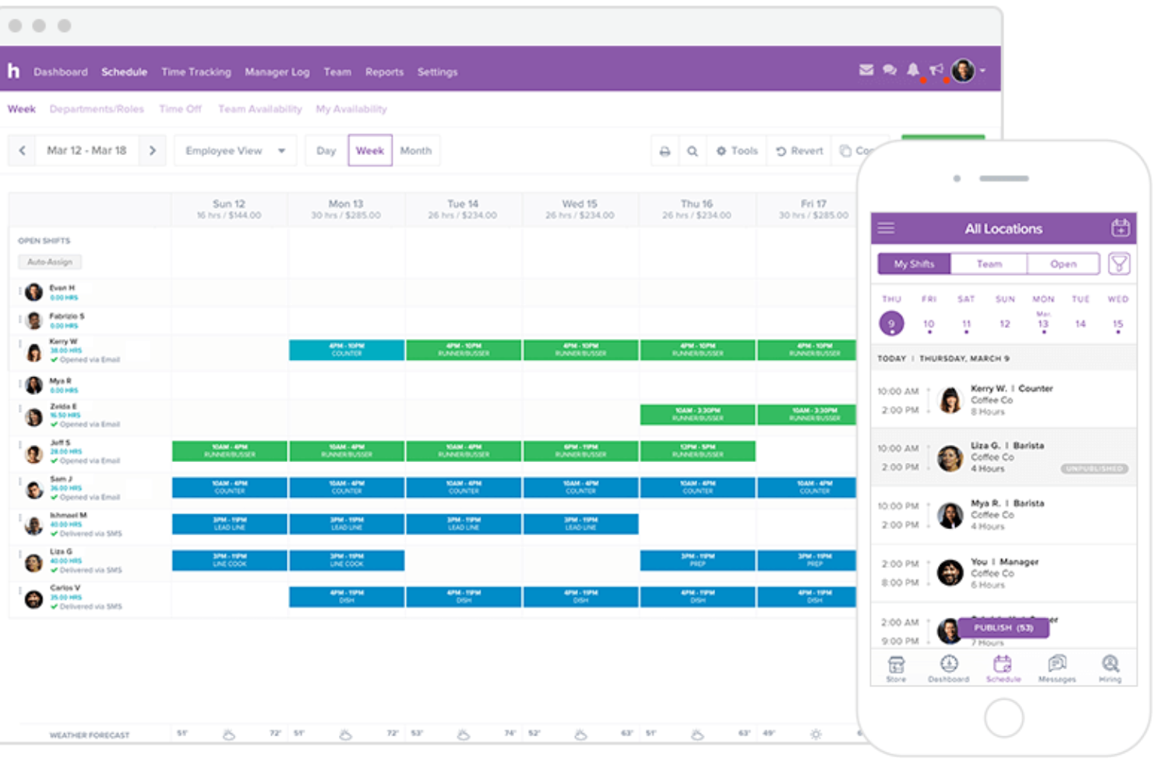Open the mobile hamburger menu icon

click(886, 228)
